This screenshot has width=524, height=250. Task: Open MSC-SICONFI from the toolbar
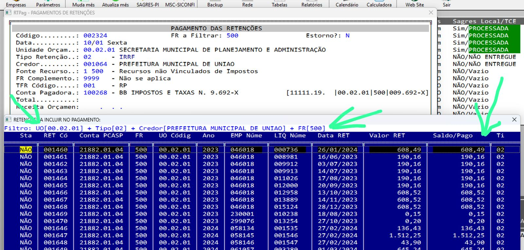pyautogui.click(x=180, y=4)
